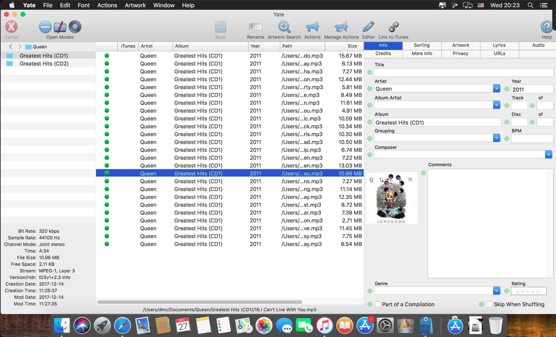
Task: Open System Preferences in the dock
Action: (385, 325)
